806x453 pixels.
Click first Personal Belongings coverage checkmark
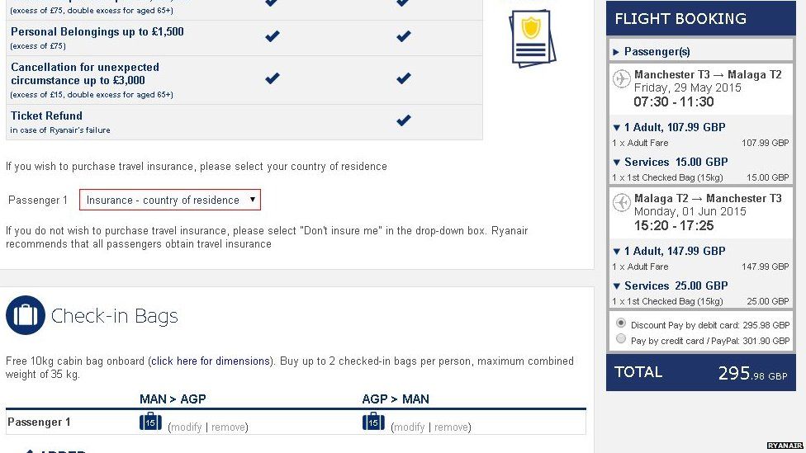(x=272, y=36)
